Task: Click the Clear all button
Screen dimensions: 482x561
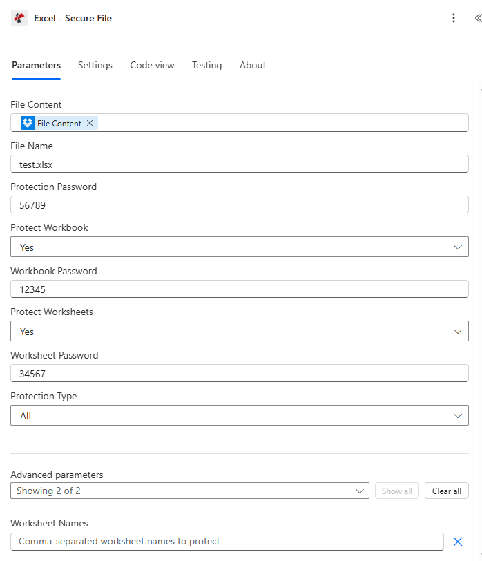Action: [447, 491]
